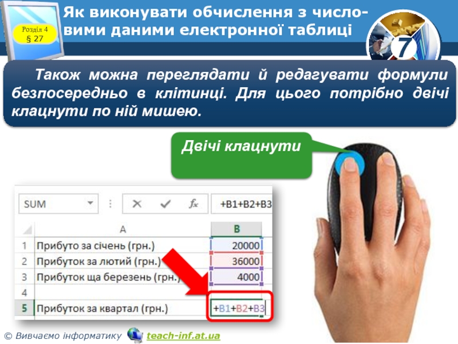Image resolution: width=458 pixels, height=344 pixels.
Task: Click the globe icon beside teach-inf.at.ua
Action: [135, 334]
